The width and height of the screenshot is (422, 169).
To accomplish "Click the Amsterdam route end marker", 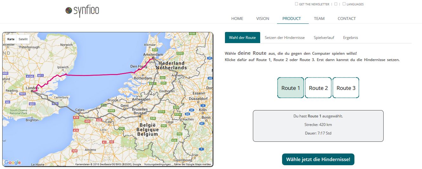I will (153, 58).
